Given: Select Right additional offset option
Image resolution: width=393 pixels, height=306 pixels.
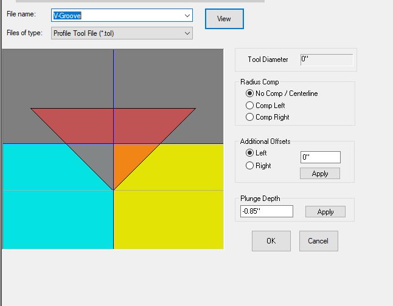Looking at the screenshot, I should (x=249, y=166).
